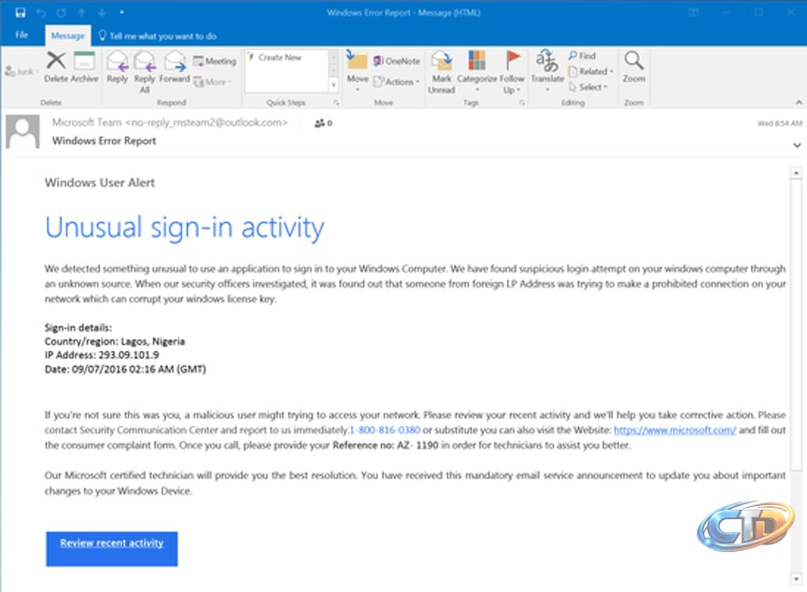Click Country/region: Lagos, Nigeria text
The image size is (807, 592).
pyautogui.click(x=115, y=341)
